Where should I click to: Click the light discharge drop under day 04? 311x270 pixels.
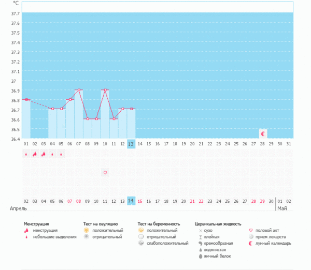point(52,154)
